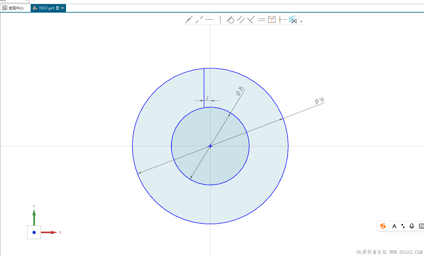Select the Collinear constraint icon
424x256 pixels.
pyautogui.click(x=199, y=20)
